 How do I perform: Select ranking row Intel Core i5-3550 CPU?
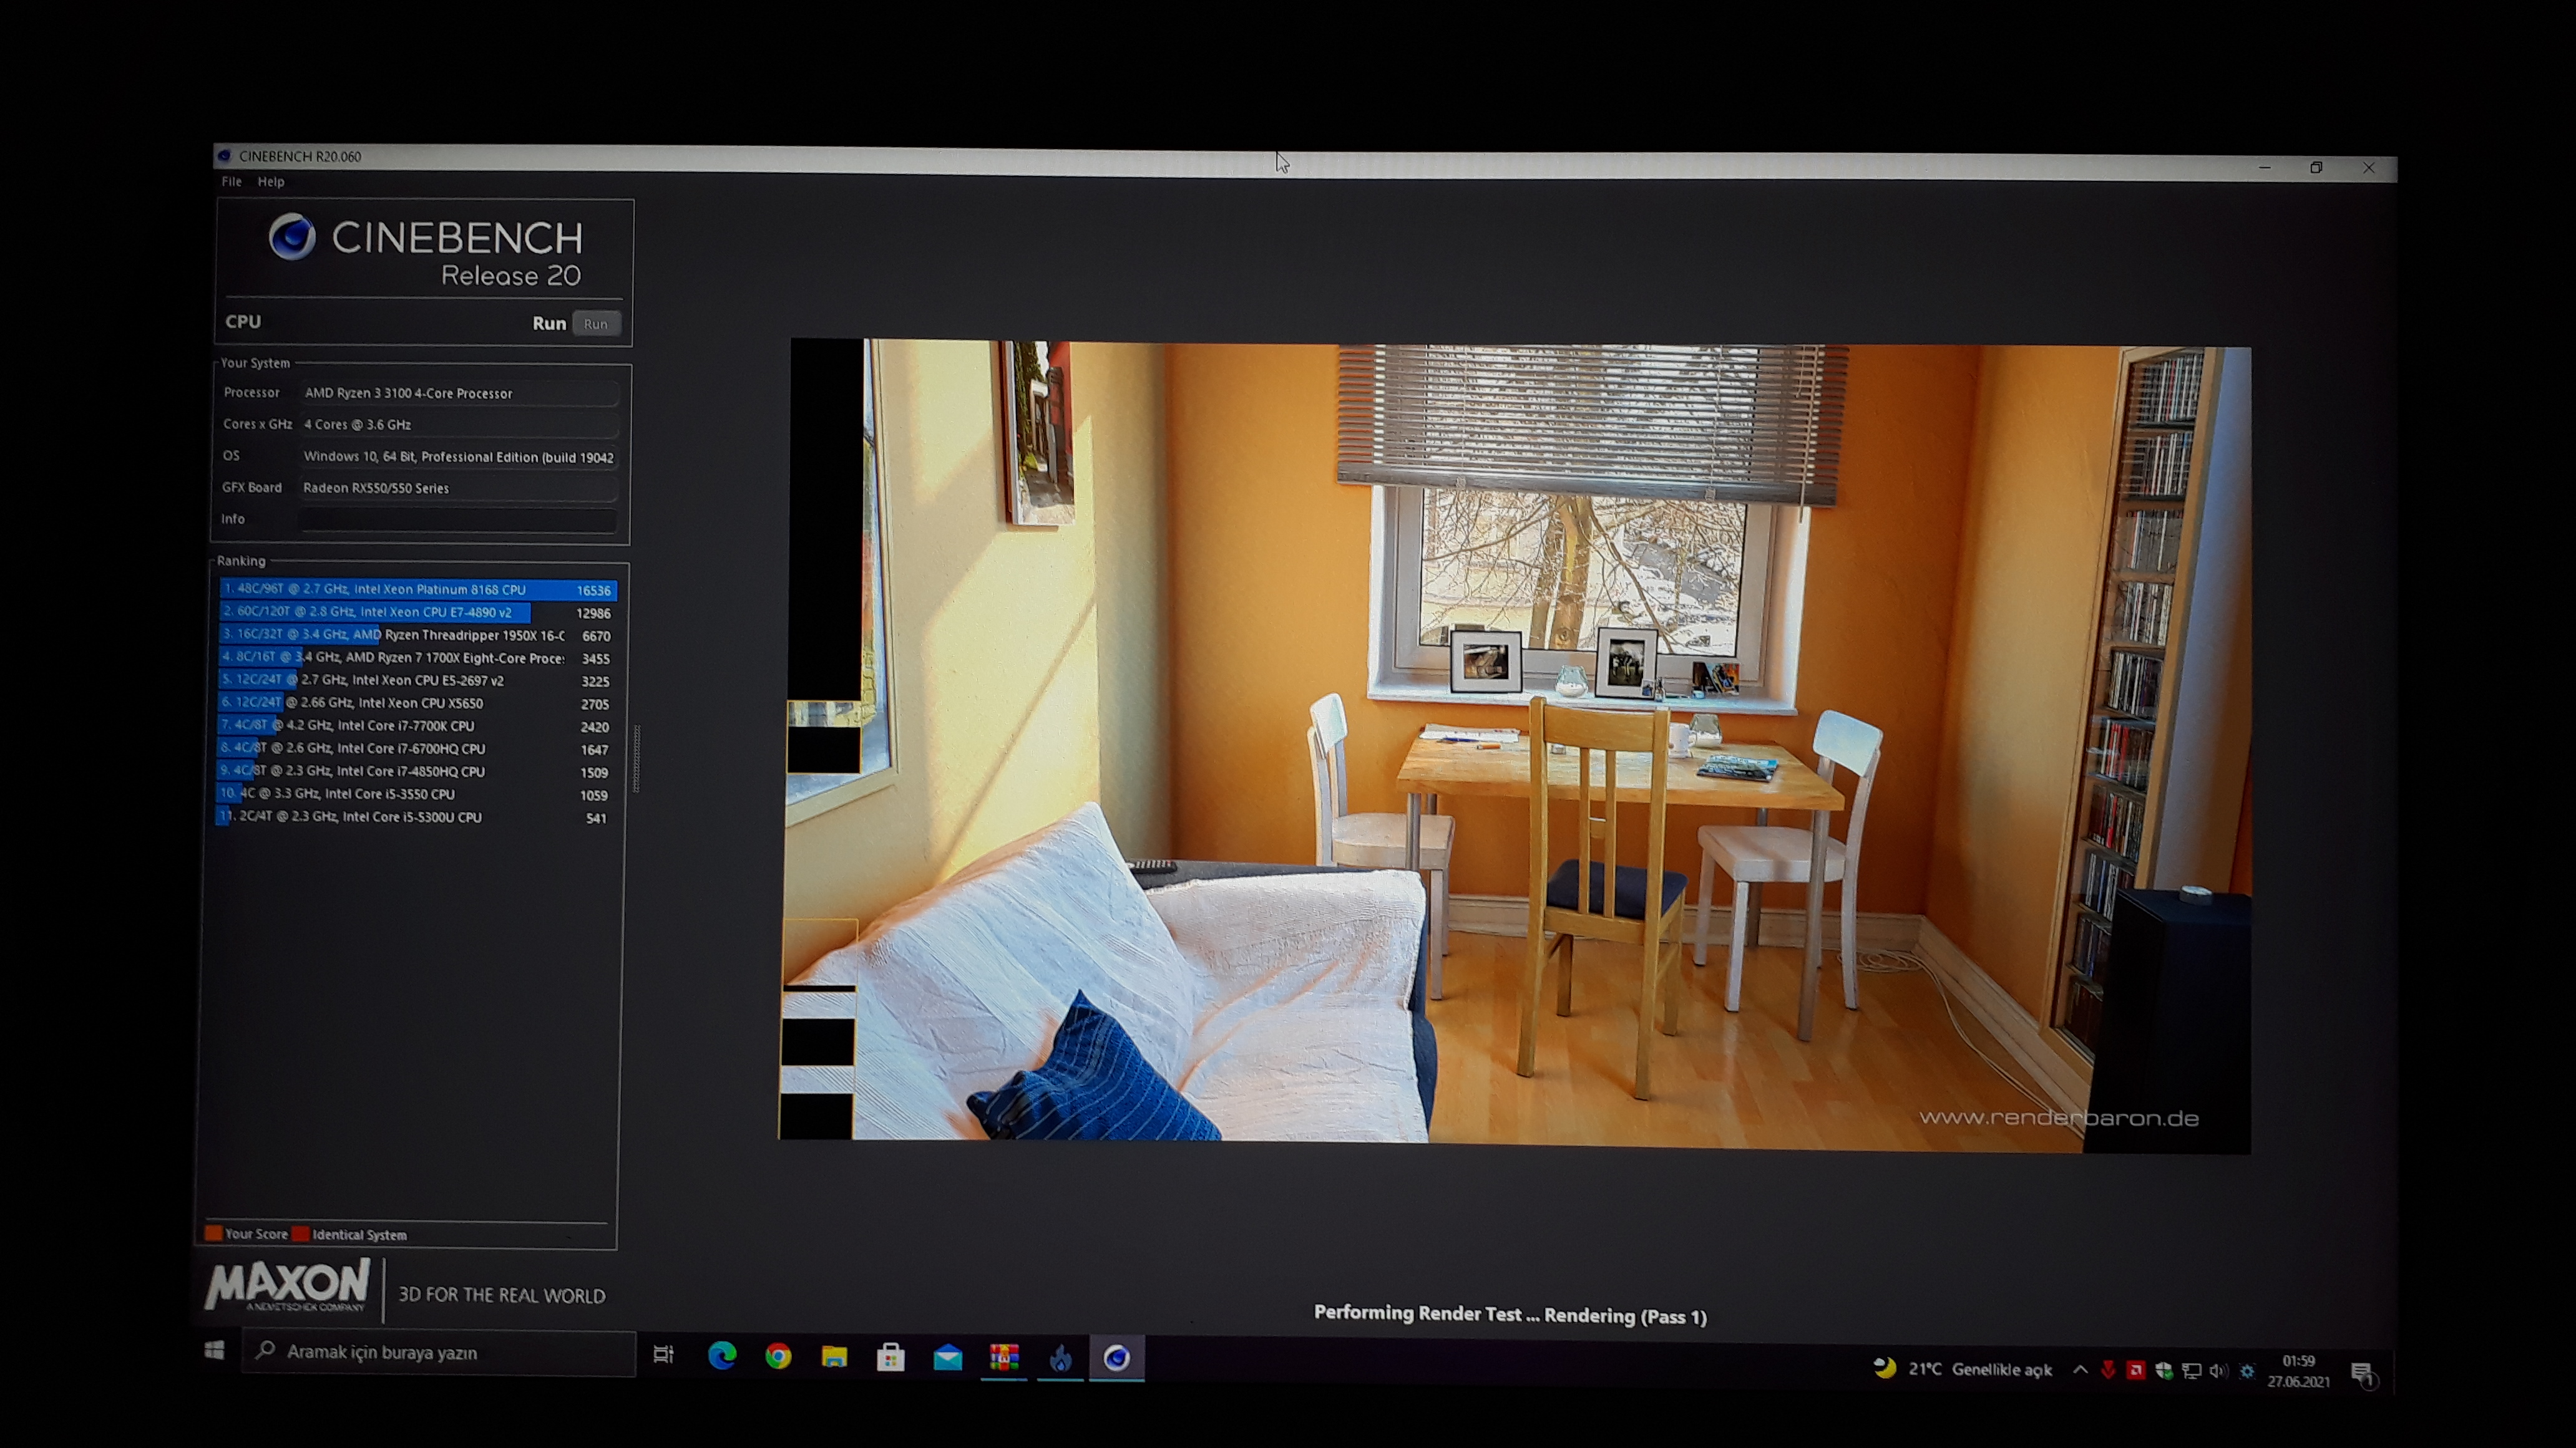414,794
